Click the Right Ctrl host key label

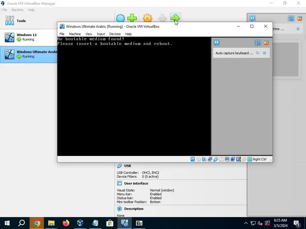(260, 159)
